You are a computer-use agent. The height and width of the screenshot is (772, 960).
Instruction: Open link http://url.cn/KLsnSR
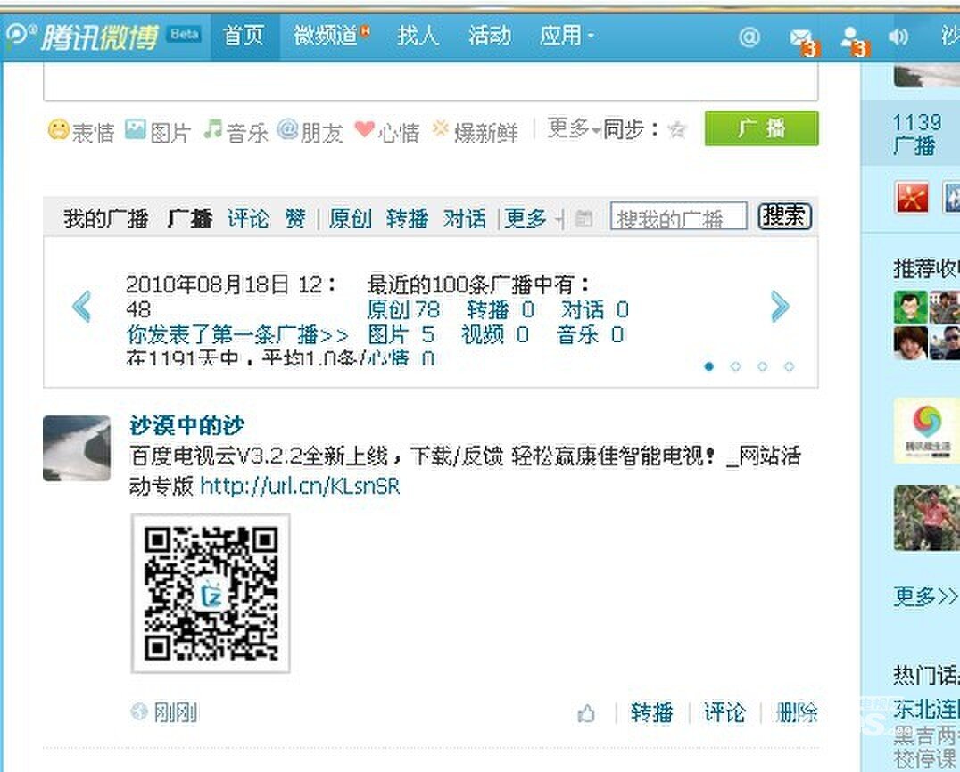tap(300, 487)
